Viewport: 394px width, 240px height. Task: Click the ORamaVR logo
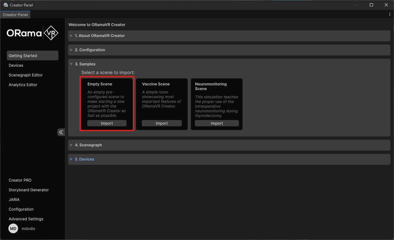click(x=33, y=33)
